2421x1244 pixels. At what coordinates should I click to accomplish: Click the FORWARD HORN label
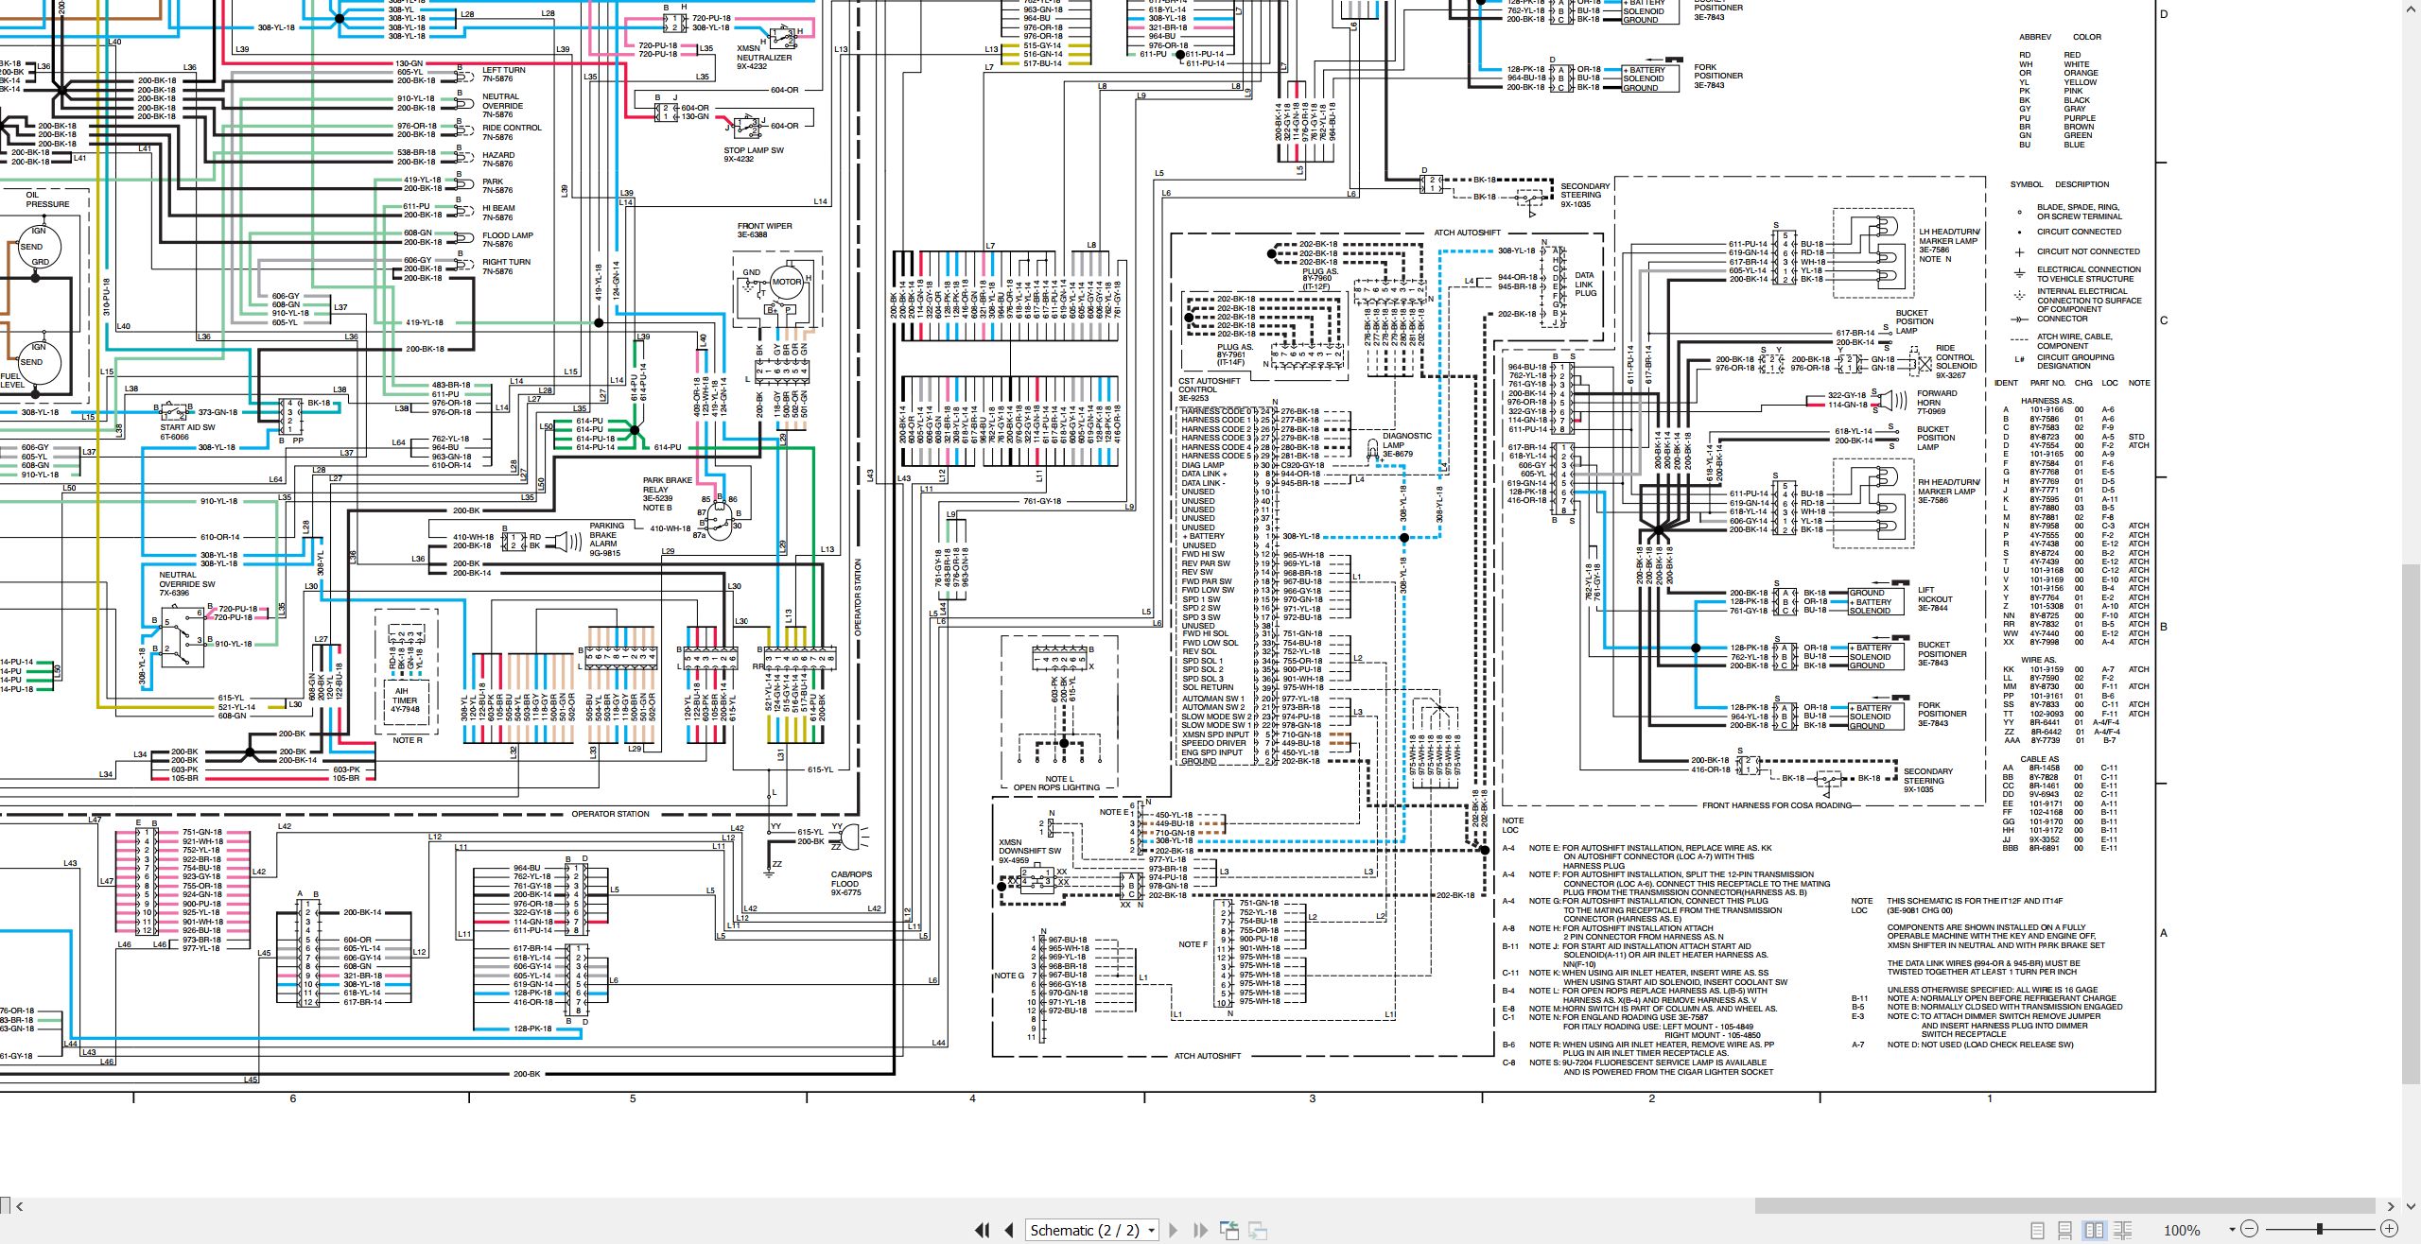pos(1936,398)
